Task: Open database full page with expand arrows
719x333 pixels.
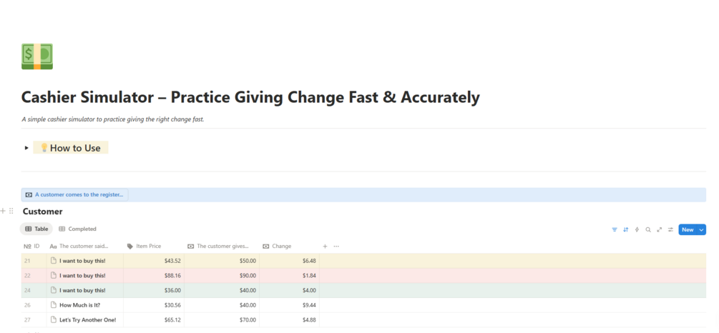Action: (659, 229)
